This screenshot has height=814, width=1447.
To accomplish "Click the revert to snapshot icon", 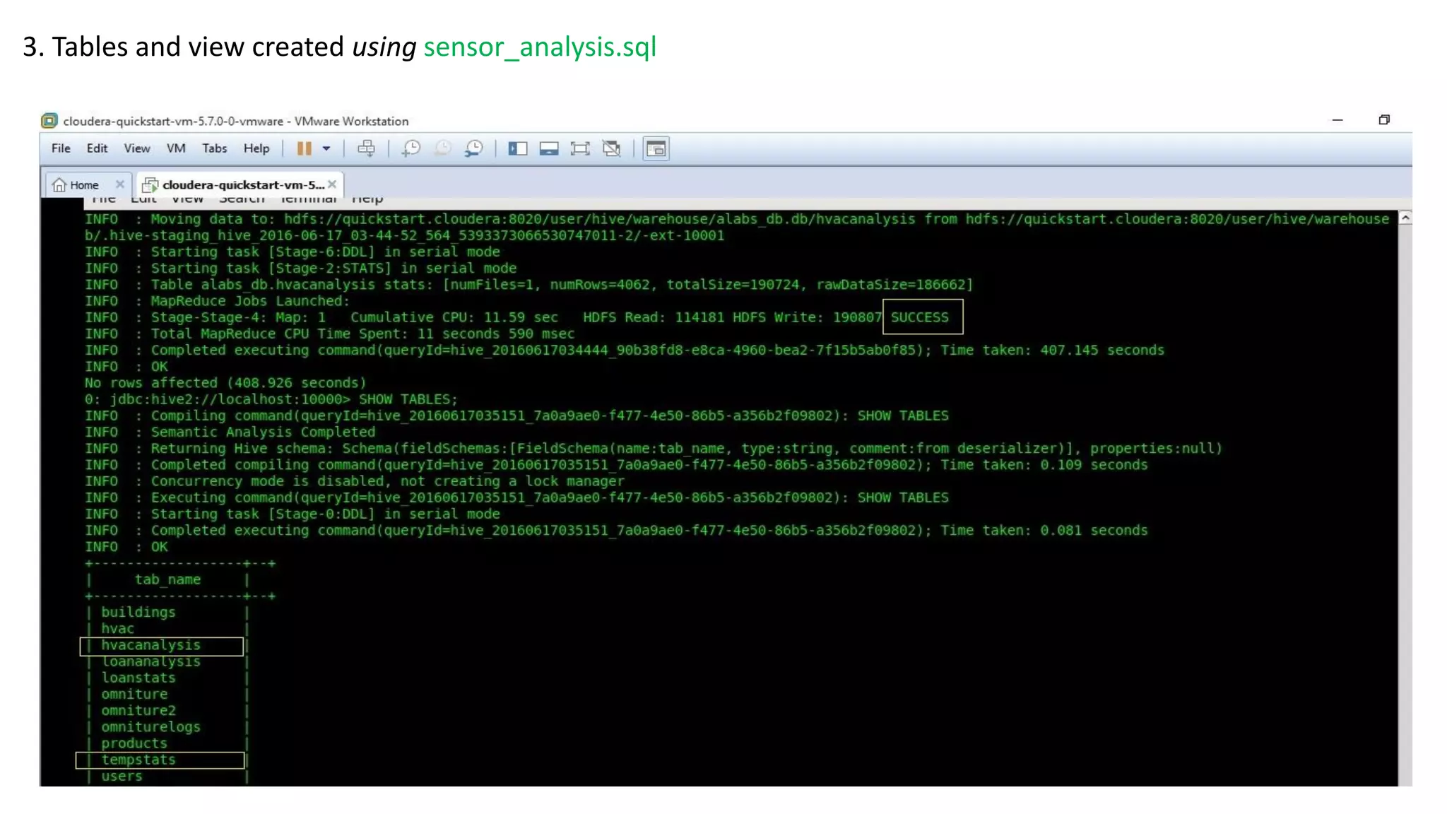I will click(442, 148).
